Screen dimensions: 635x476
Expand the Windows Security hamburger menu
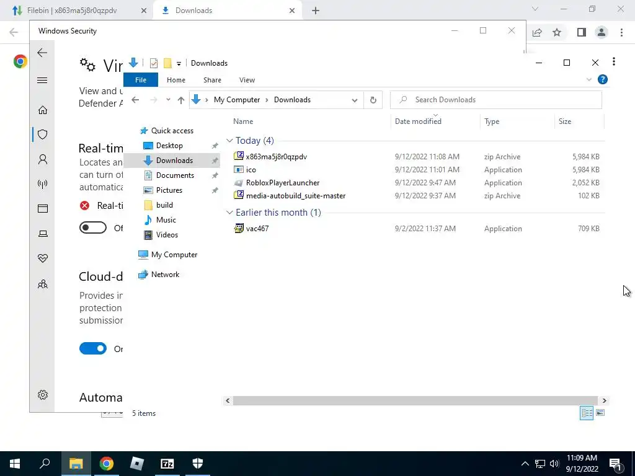(42, 80)
